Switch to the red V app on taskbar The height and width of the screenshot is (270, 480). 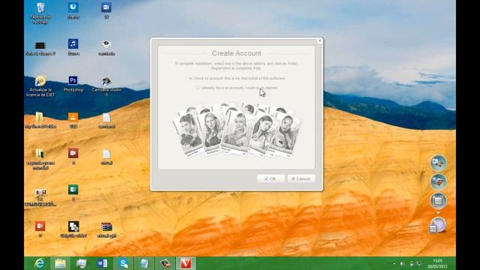[186, 263]
